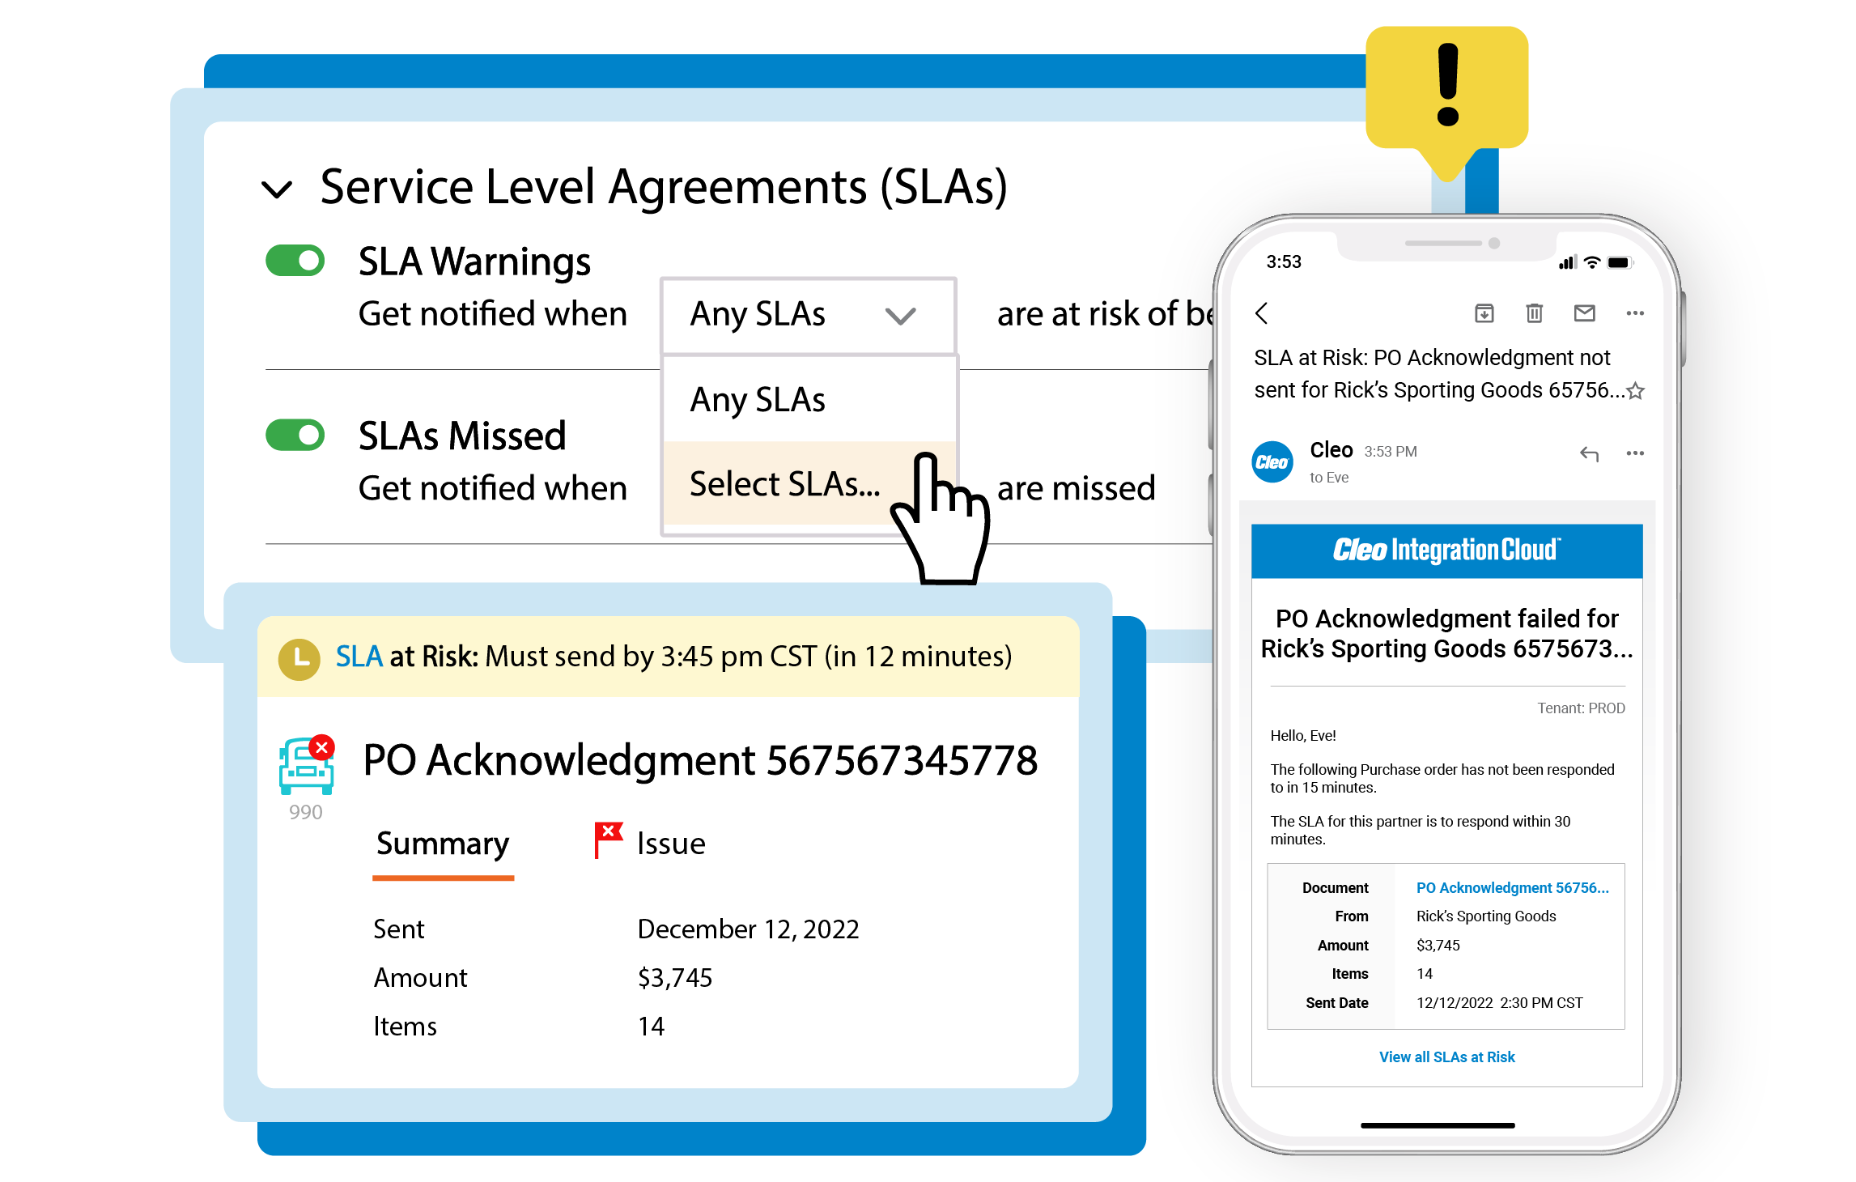Collapse the Service Level Agreements section chevron
Screen dimensions: 1856x1182
pyautogui.click(x=277, y=189)
